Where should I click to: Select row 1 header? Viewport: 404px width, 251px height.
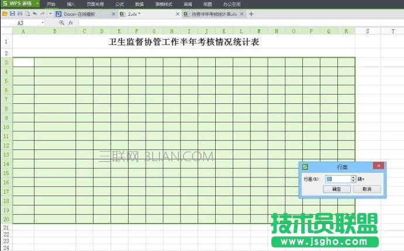click(6, 41)
